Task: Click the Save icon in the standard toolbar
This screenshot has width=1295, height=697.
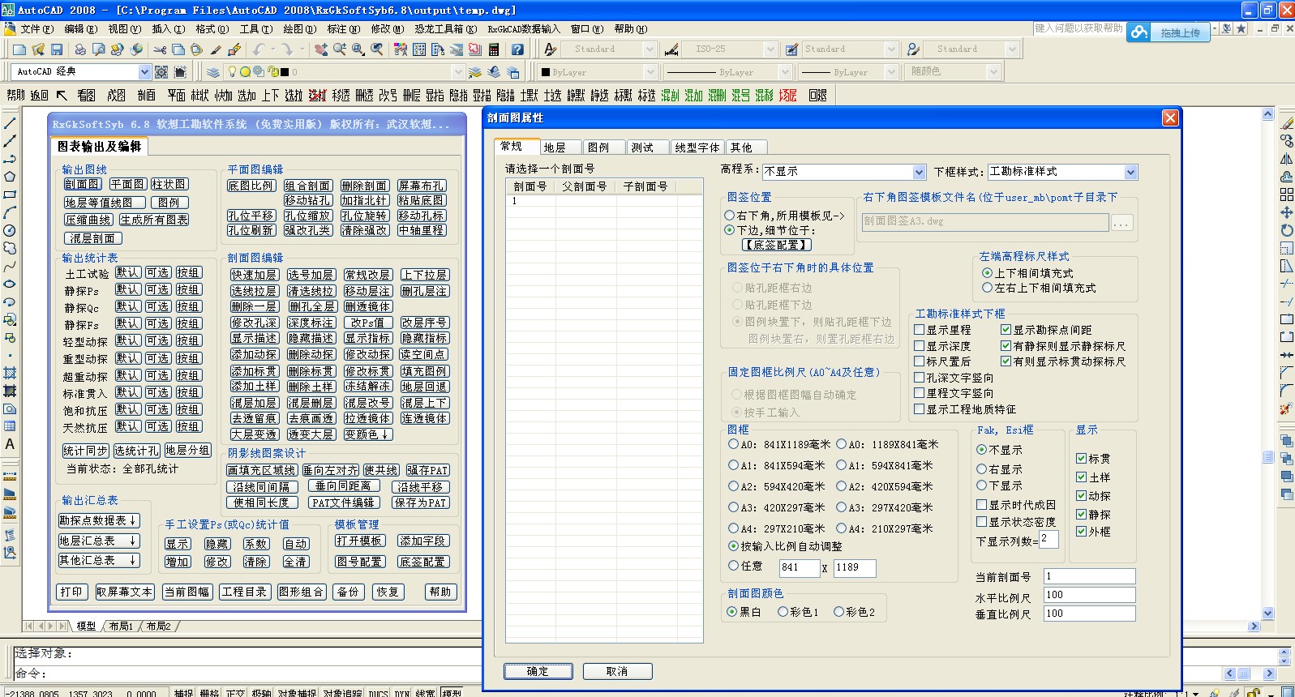Action: (x=56, y=49)
